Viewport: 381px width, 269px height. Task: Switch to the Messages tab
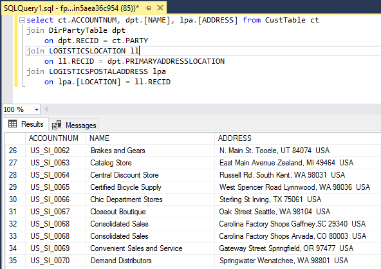74,125
